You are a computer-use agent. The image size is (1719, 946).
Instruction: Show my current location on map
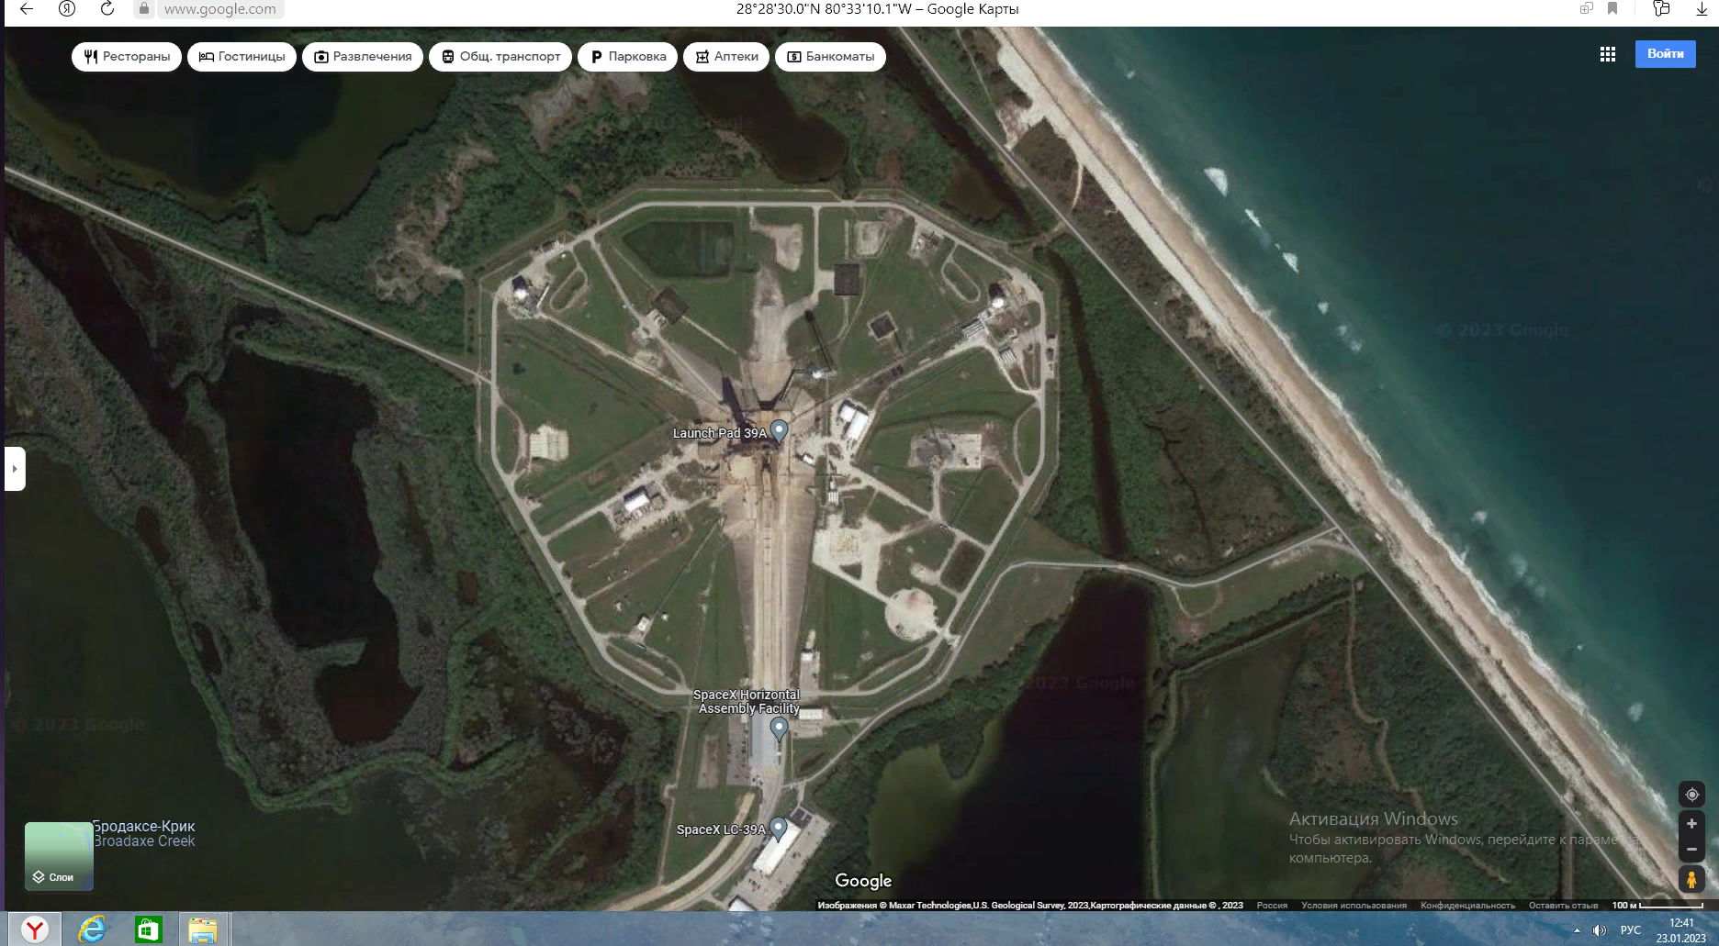(1691, 795)
